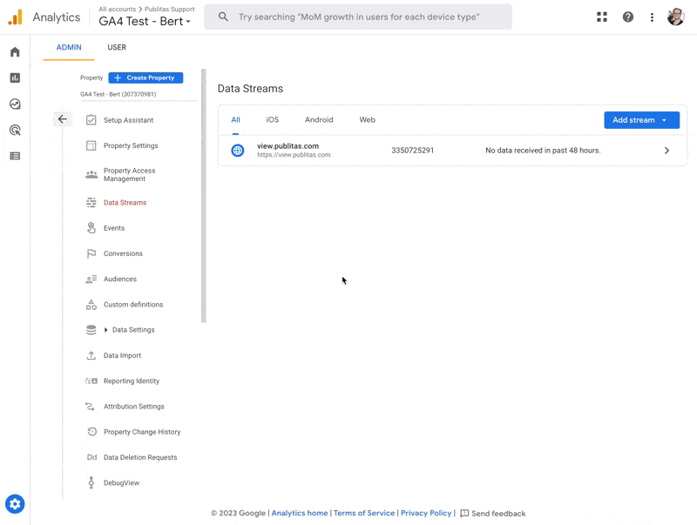Open Property Settings
Screen dimensions: 697x525
tap(131, 145)
